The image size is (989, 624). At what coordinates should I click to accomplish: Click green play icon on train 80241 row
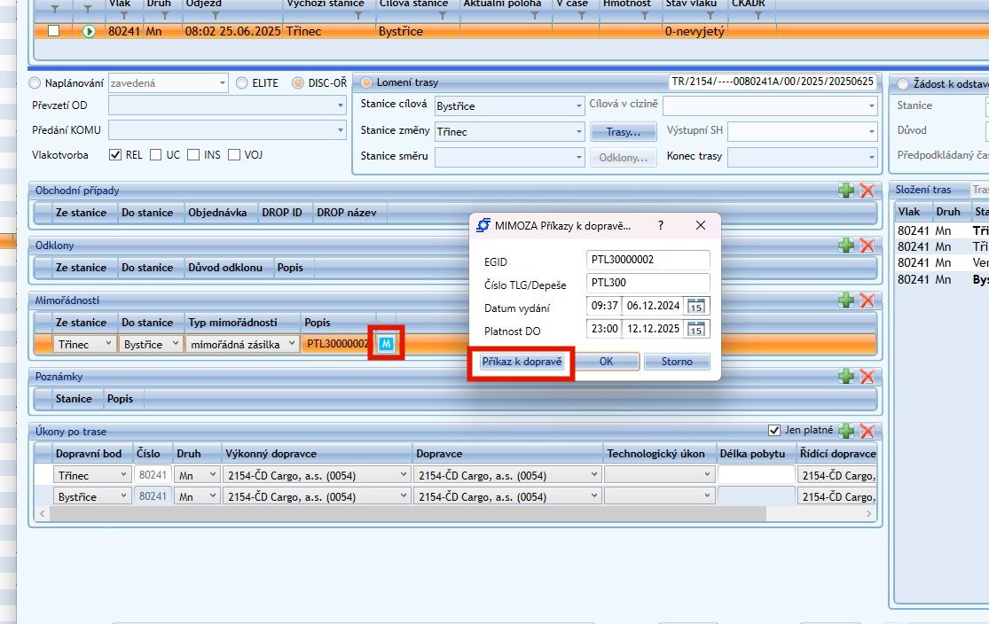tap(88, 31)
